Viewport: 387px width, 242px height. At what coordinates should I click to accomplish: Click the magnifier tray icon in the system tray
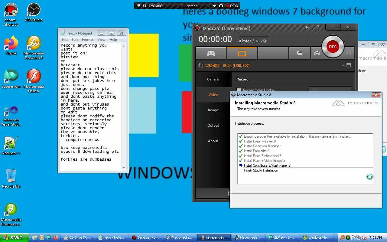343,237
